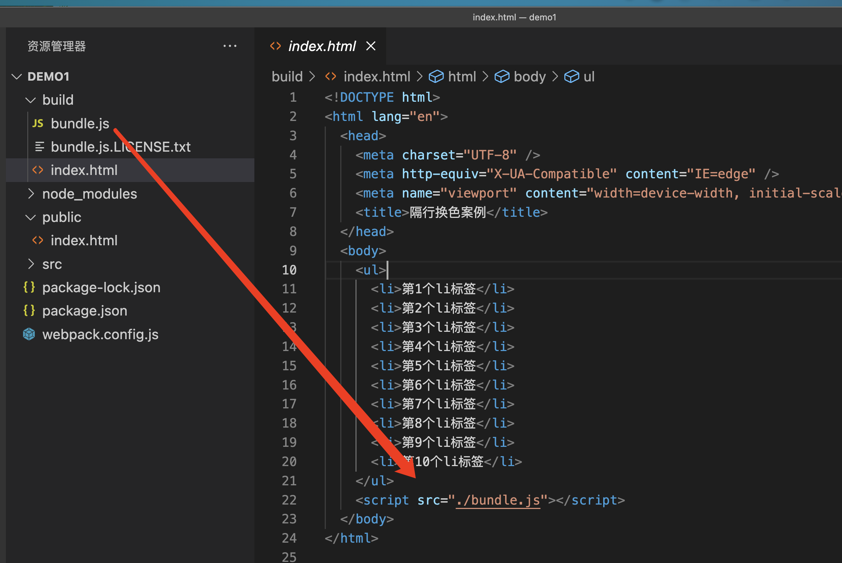Click the cube icon before html breadcrumb
Image resolution: width=842 pixels, height=563 pixels.
tap(436, 77)
